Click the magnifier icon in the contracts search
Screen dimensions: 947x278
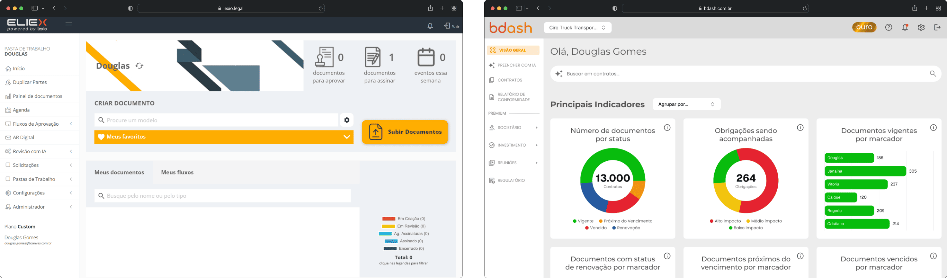(933, 74)
